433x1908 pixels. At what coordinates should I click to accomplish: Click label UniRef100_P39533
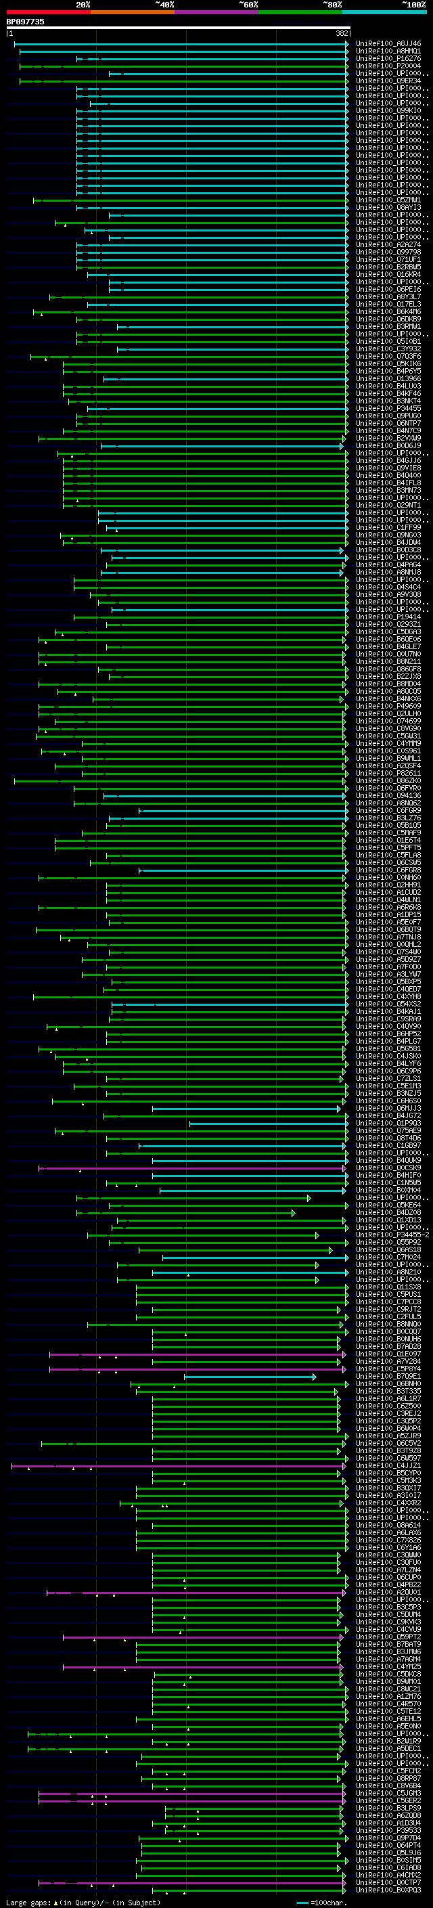coord(388,1830)
